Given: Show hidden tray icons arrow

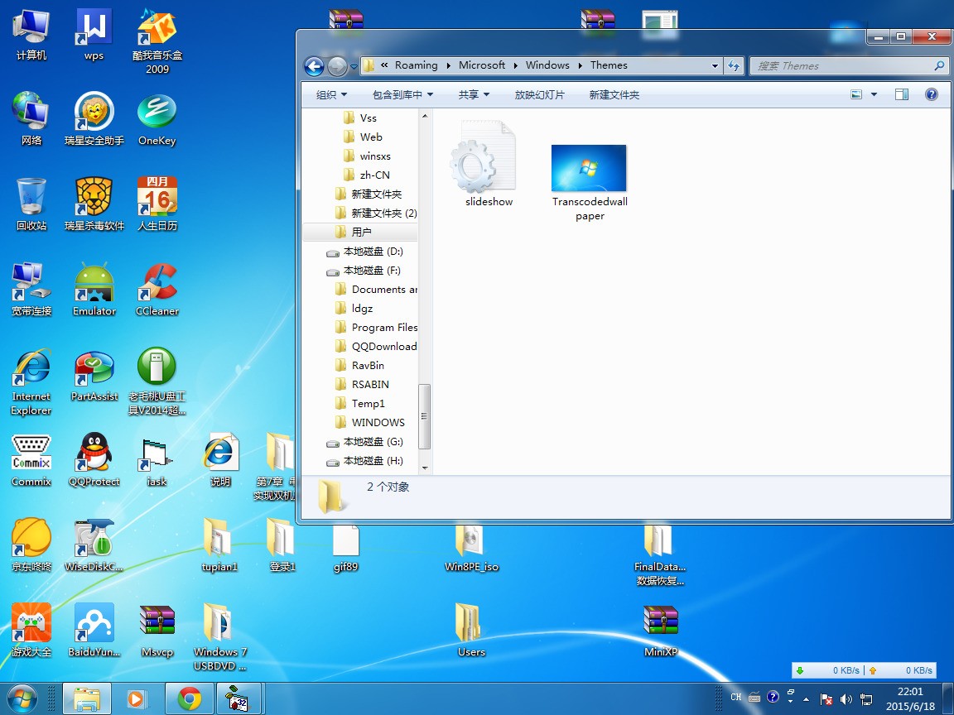Looking at the screenshot, I should pos(806,699).
